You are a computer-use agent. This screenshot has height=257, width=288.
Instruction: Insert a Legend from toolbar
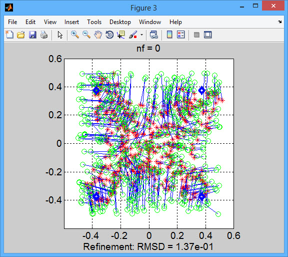[180, 35]
